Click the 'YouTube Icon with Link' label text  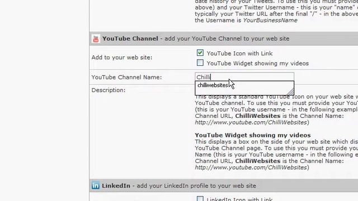point(239,54)
